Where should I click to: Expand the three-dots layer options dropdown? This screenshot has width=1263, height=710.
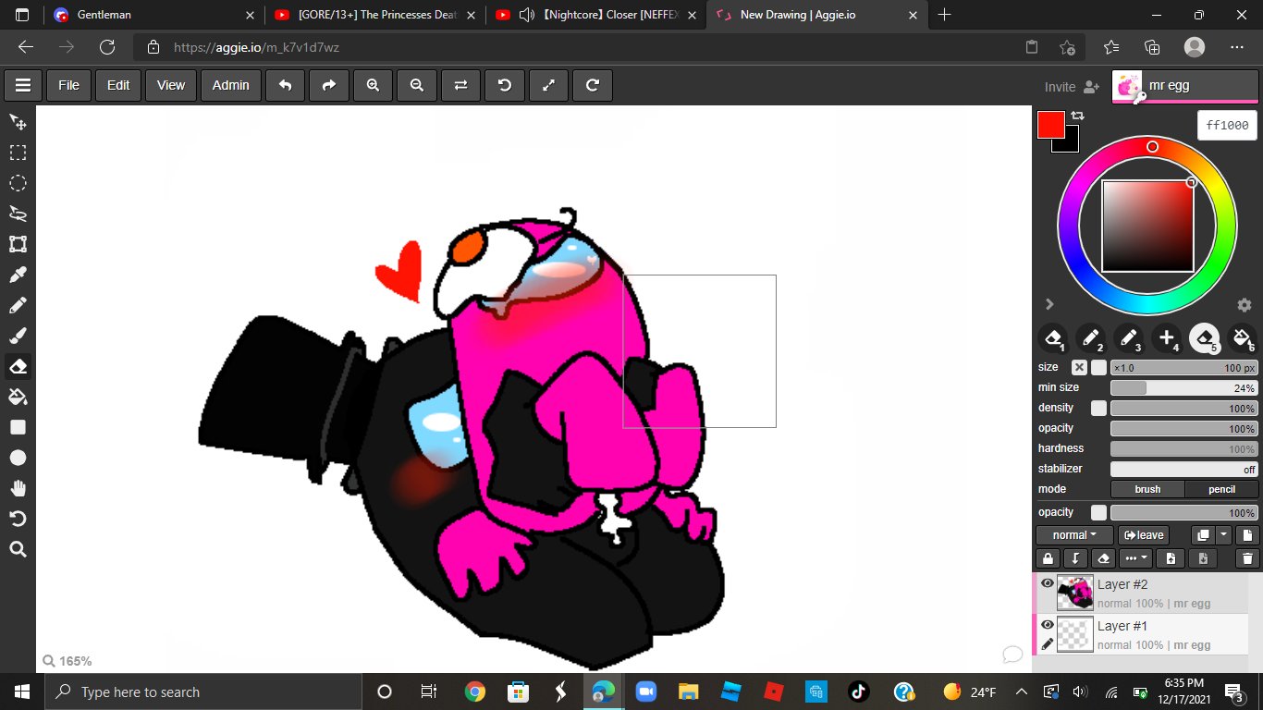point(1134,558)
